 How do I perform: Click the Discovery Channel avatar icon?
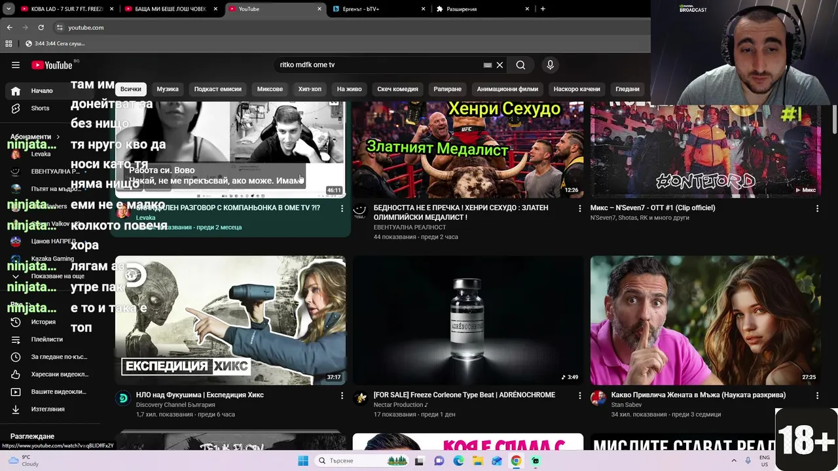coord(123,398)
